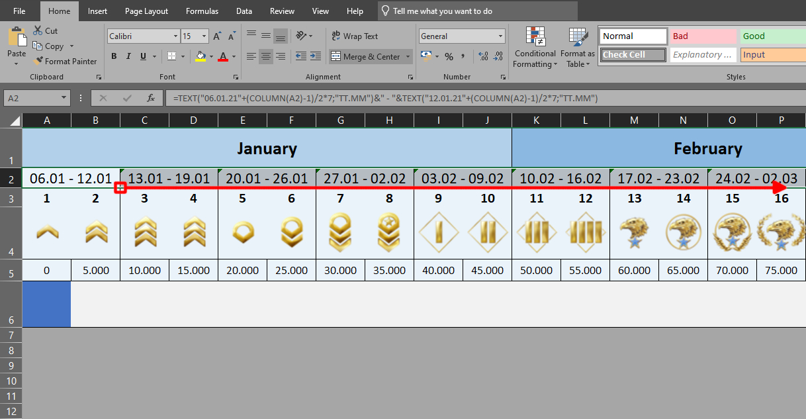The height and width of the screenshot is (419, 806).
Task: Toggle Bold formatting
Action: pyautogui.click(x=114, y=56)
